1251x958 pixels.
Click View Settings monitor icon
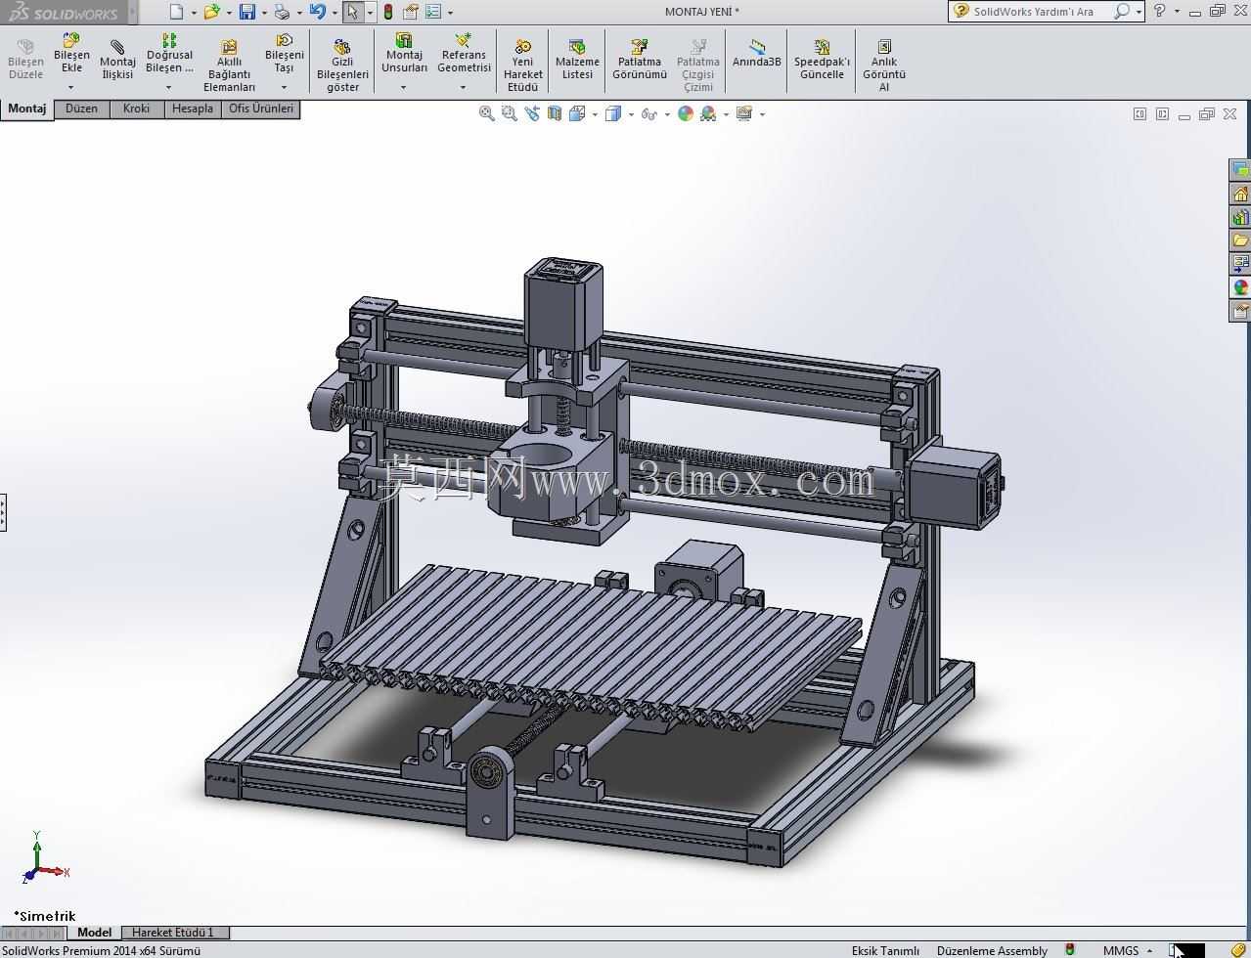coord(744,113)
